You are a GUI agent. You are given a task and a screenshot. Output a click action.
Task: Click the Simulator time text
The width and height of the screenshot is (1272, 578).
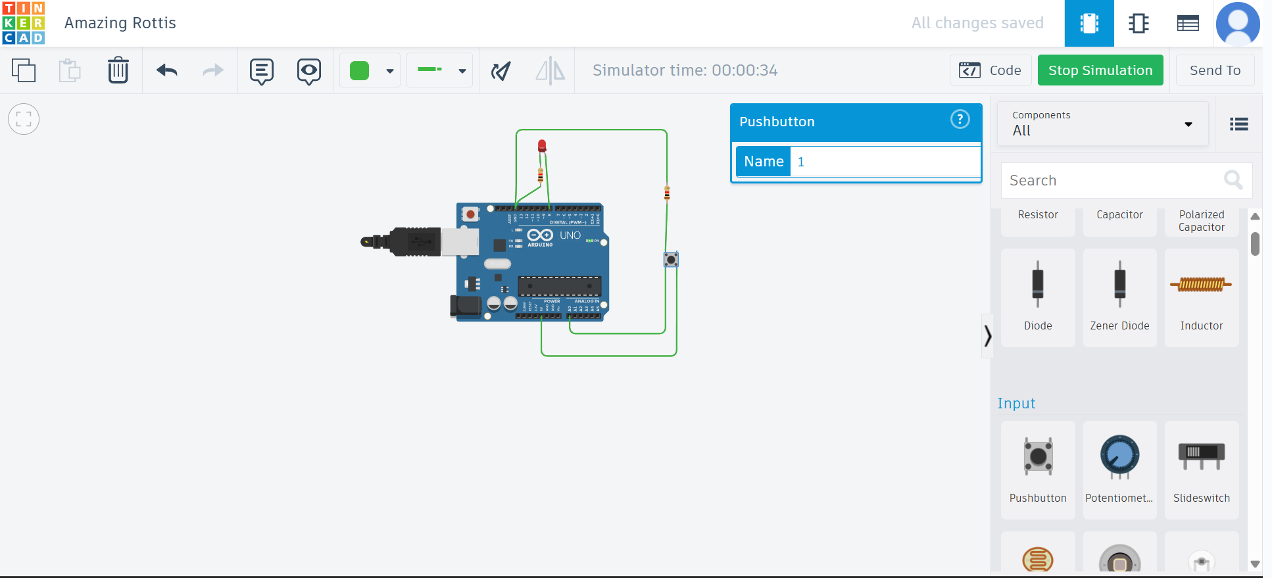(x=685, y=70)
